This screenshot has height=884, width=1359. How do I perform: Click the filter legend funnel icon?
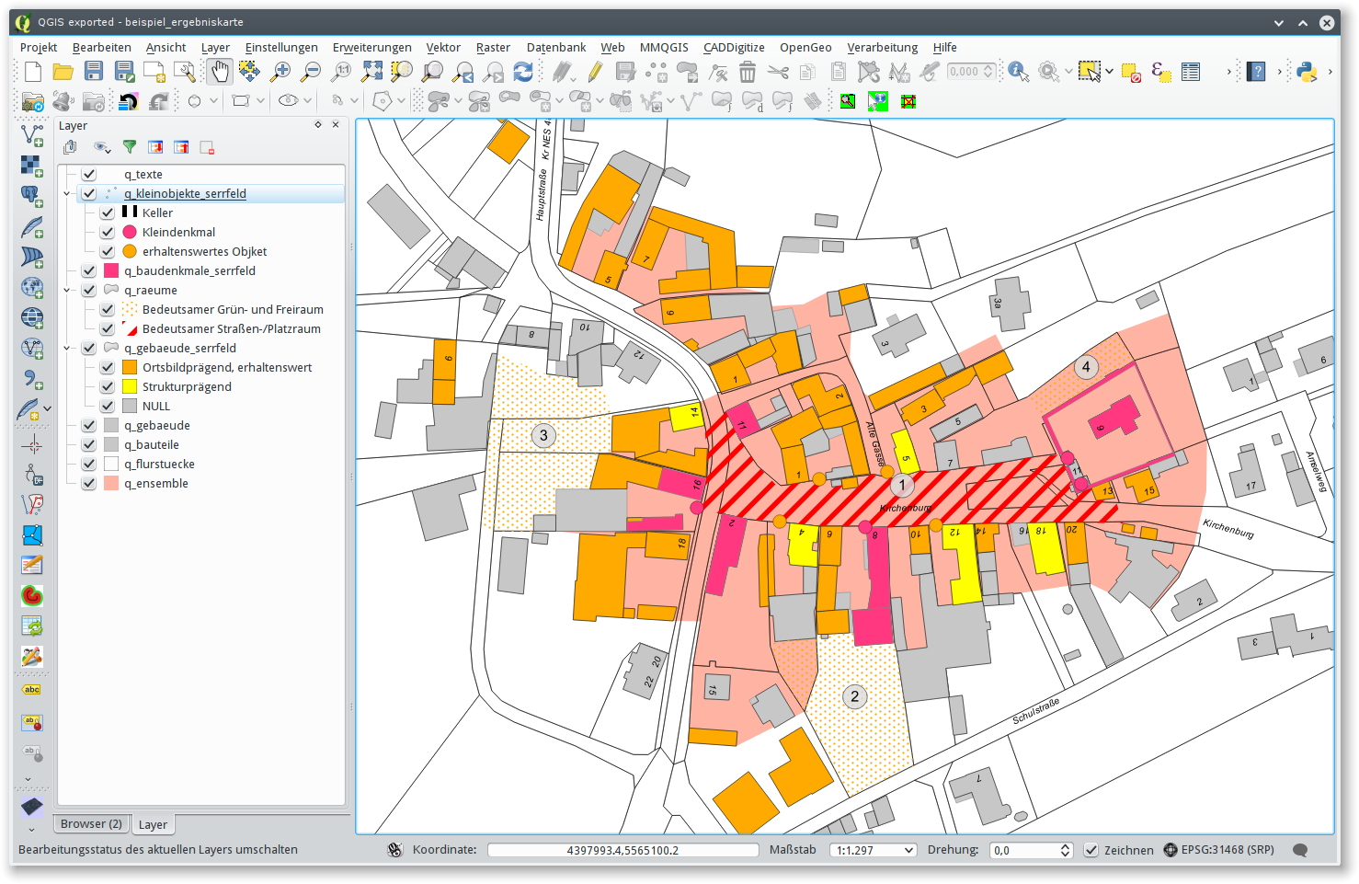(130, 147)
